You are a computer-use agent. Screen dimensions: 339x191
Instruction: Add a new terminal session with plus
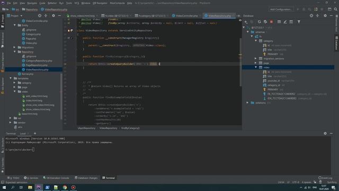click(35, 133)
